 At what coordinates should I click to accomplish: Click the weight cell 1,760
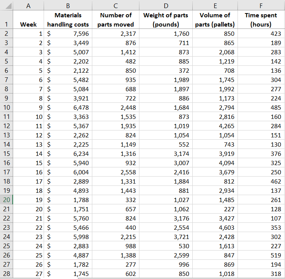(166, 33)
